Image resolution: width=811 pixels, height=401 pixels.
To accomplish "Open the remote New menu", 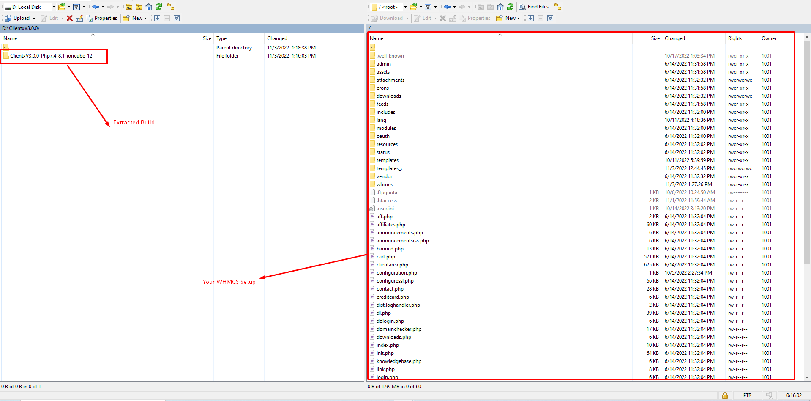I will point(508,18).
